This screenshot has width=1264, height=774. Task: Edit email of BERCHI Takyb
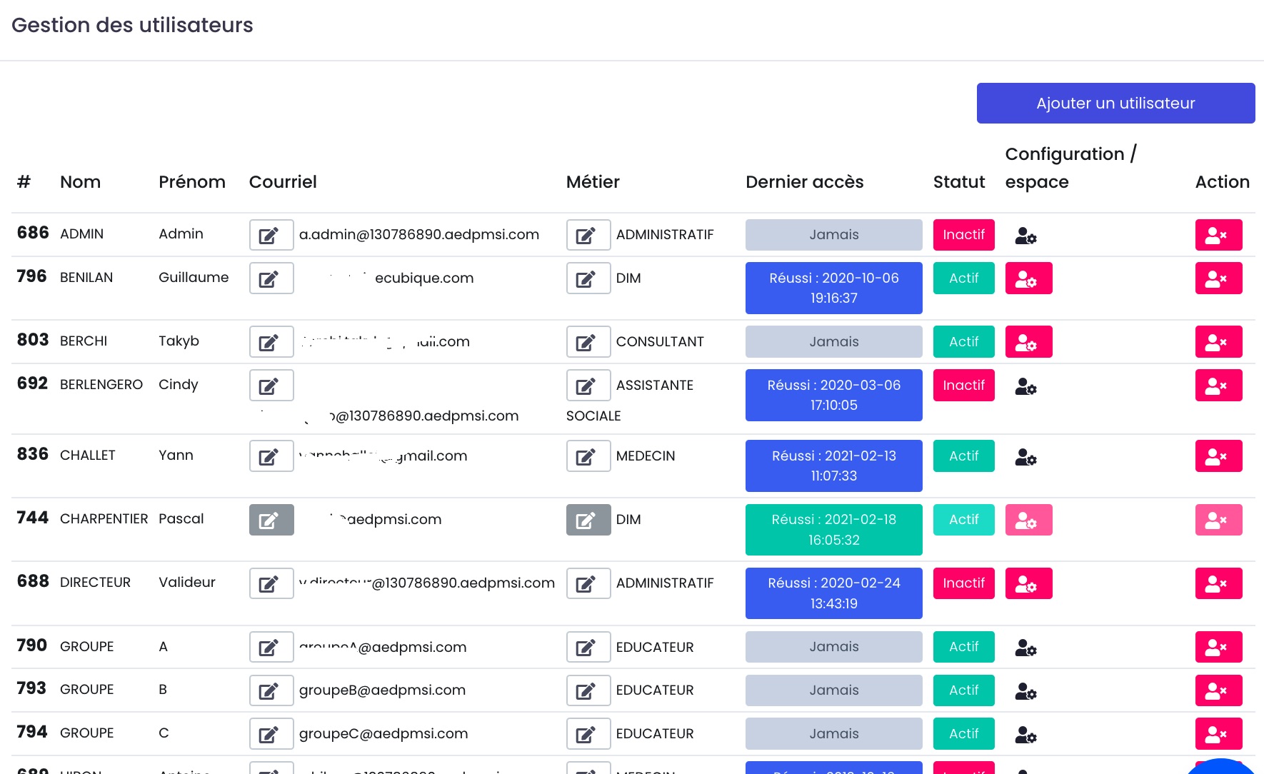[x=271, y=342]
